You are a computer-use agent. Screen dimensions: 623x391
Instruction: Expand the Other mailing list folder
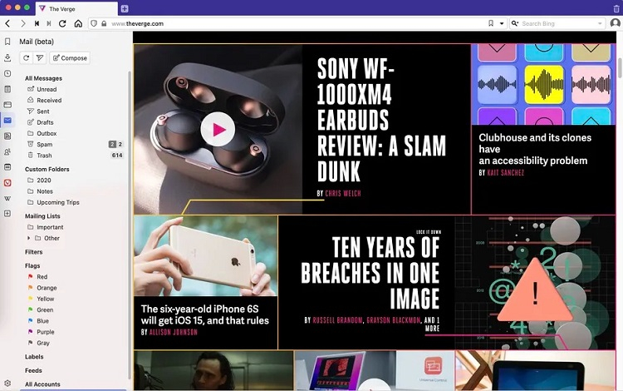tap(28, 238)
